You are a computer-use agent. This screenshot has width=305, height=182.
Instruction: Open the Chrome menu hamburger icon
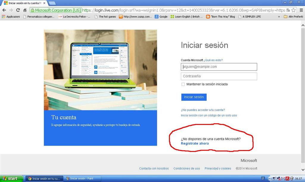point(301,10)
